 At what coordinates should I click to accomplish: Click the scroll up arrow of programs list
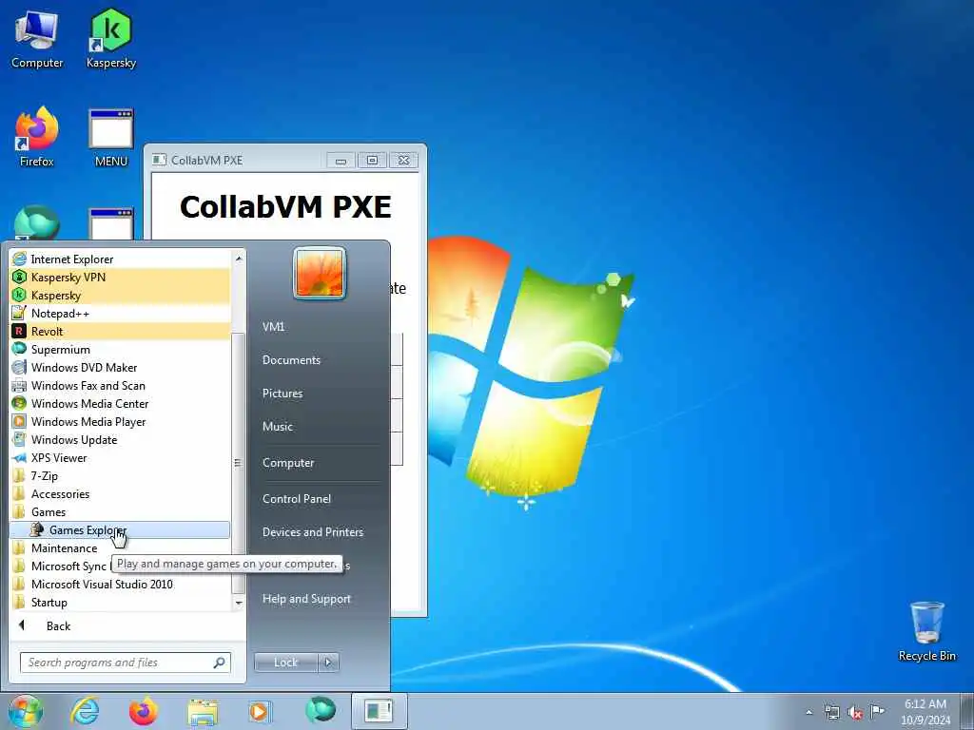click(239, 258)
